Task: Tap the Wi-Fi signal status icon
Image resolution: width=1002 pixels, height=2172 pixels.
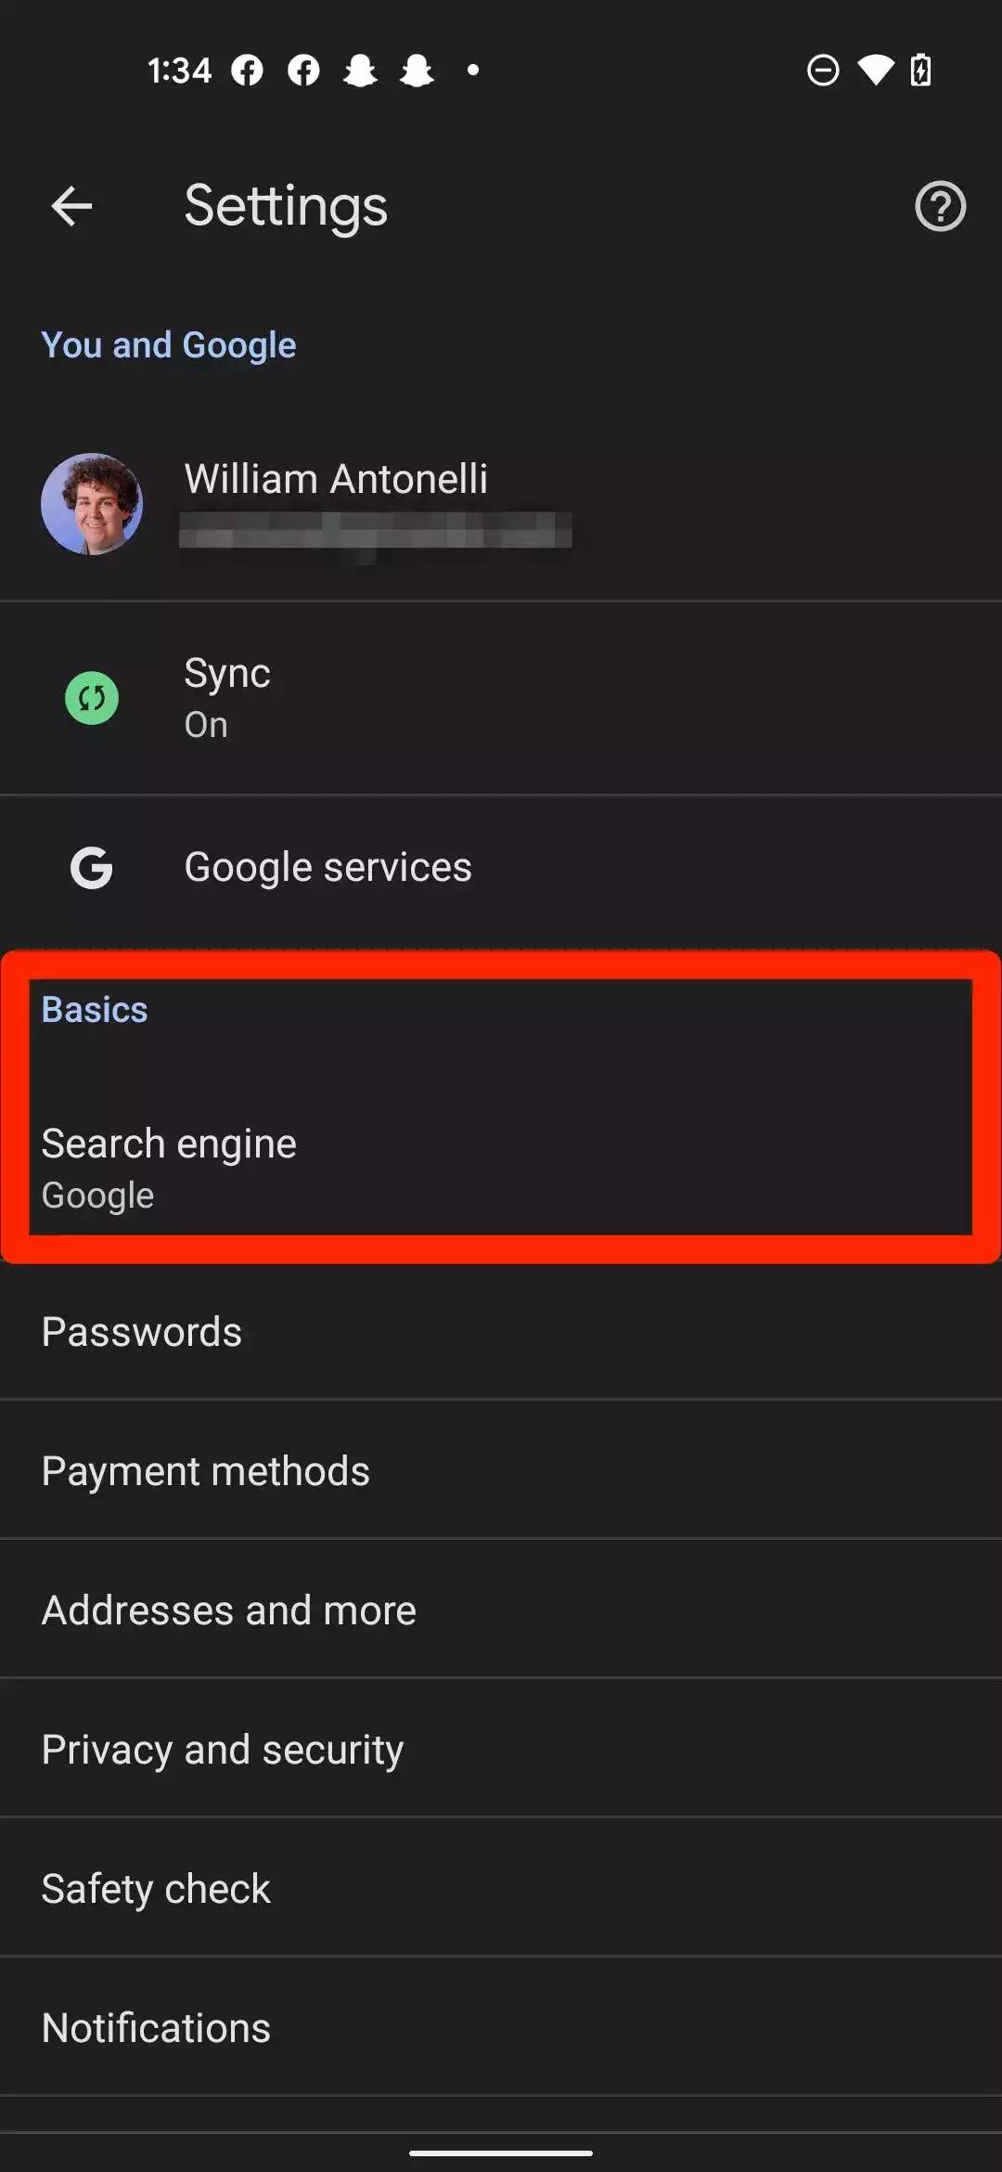Action: (875, 71)
